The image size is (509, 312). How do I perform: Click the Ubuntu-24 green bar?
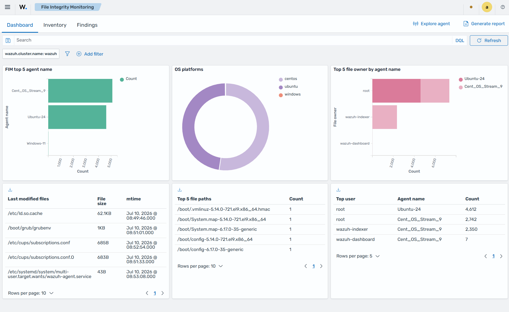[77, 117]
